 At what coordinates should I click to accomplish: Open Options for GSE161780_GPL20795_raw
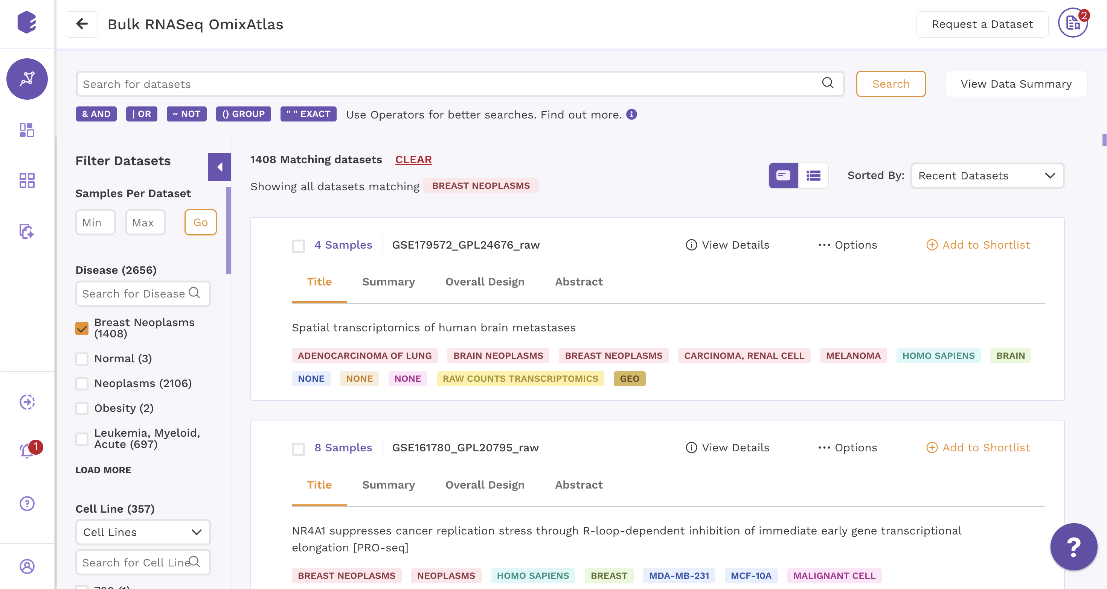[x=848, y=447]
